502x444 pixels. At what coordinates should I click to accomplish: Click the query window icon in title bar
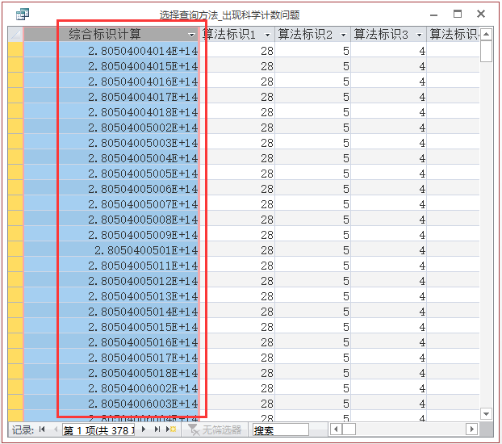click(23, 14)
